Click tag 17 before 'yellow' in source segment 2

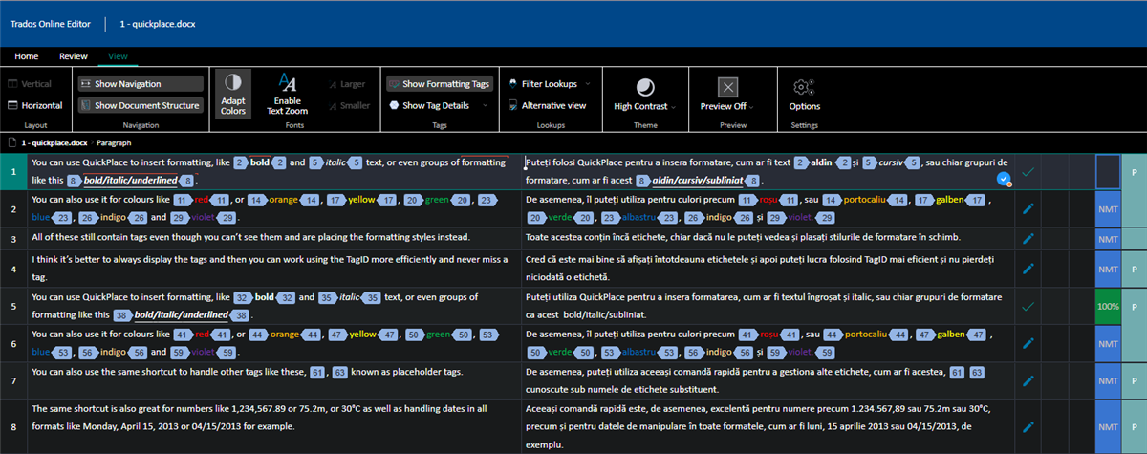[336, 201]
